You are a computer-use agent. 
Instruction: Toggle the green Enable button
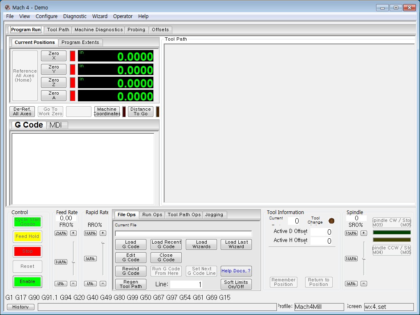27,281
